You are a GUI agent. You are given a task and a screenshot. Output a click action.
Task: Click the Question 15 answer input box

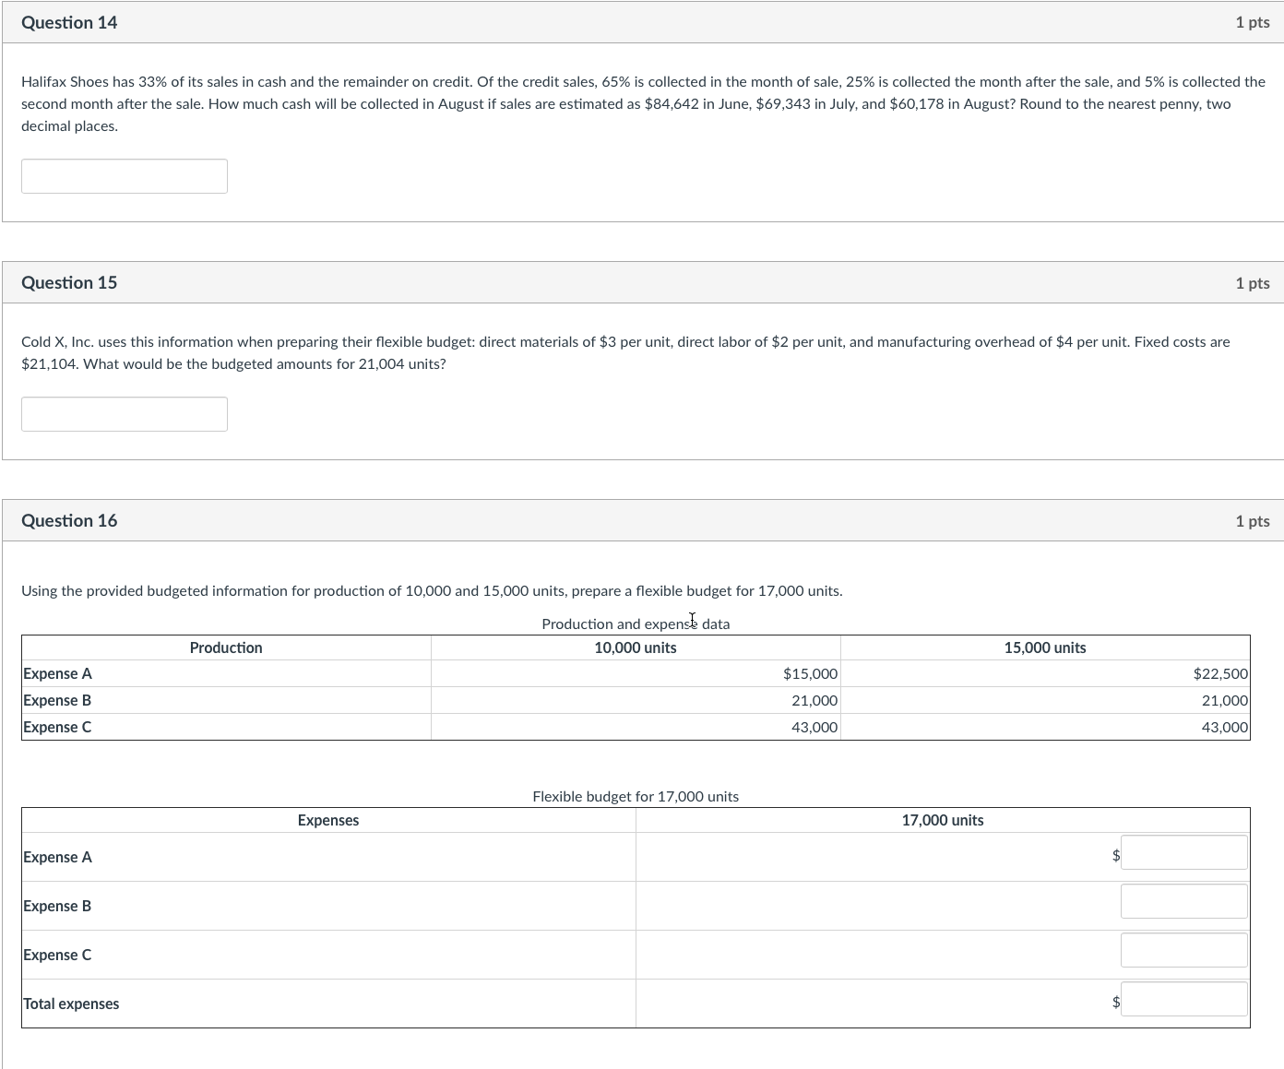pyautogui.click(x=125, y=414)
